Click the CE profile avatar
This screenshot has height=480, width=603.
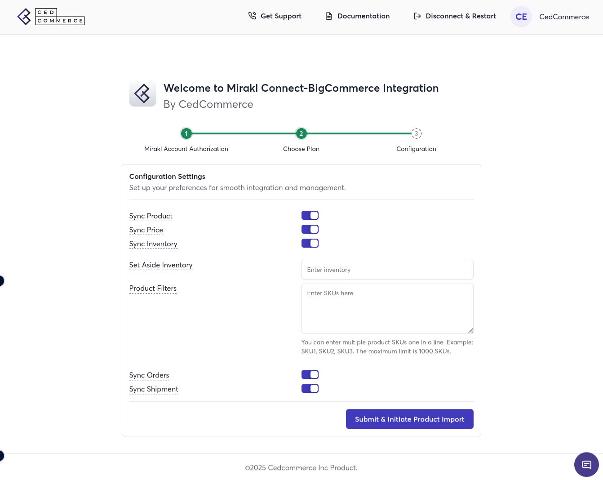pos(521,17)
